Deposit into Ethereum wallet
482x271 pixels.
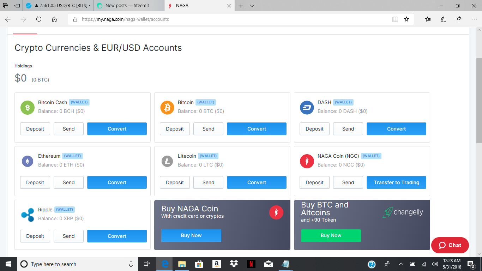tap(35, 182)
